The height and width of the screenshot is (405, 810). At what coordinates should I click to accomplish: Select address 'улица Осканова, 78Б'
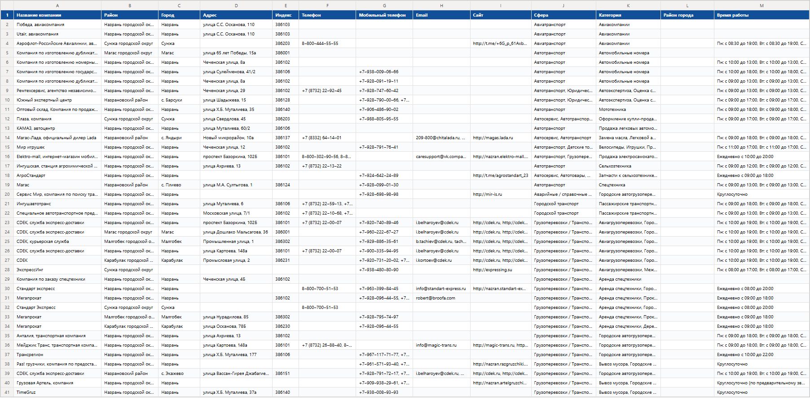(x=236, y=326)
